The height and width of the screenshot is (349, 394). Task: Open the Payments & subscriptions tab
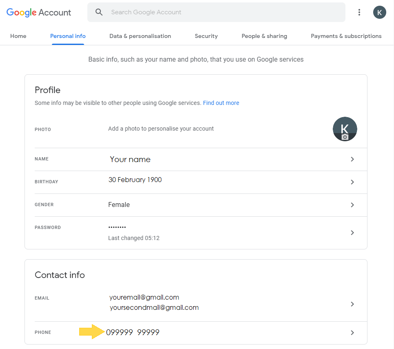pyautogui.click(x=346, y=36)
